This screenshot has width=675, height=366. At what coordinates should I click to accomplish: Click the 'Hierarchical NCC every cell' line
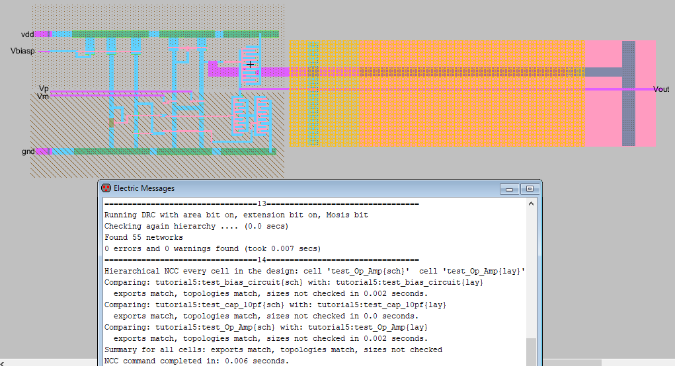[315, 271]
